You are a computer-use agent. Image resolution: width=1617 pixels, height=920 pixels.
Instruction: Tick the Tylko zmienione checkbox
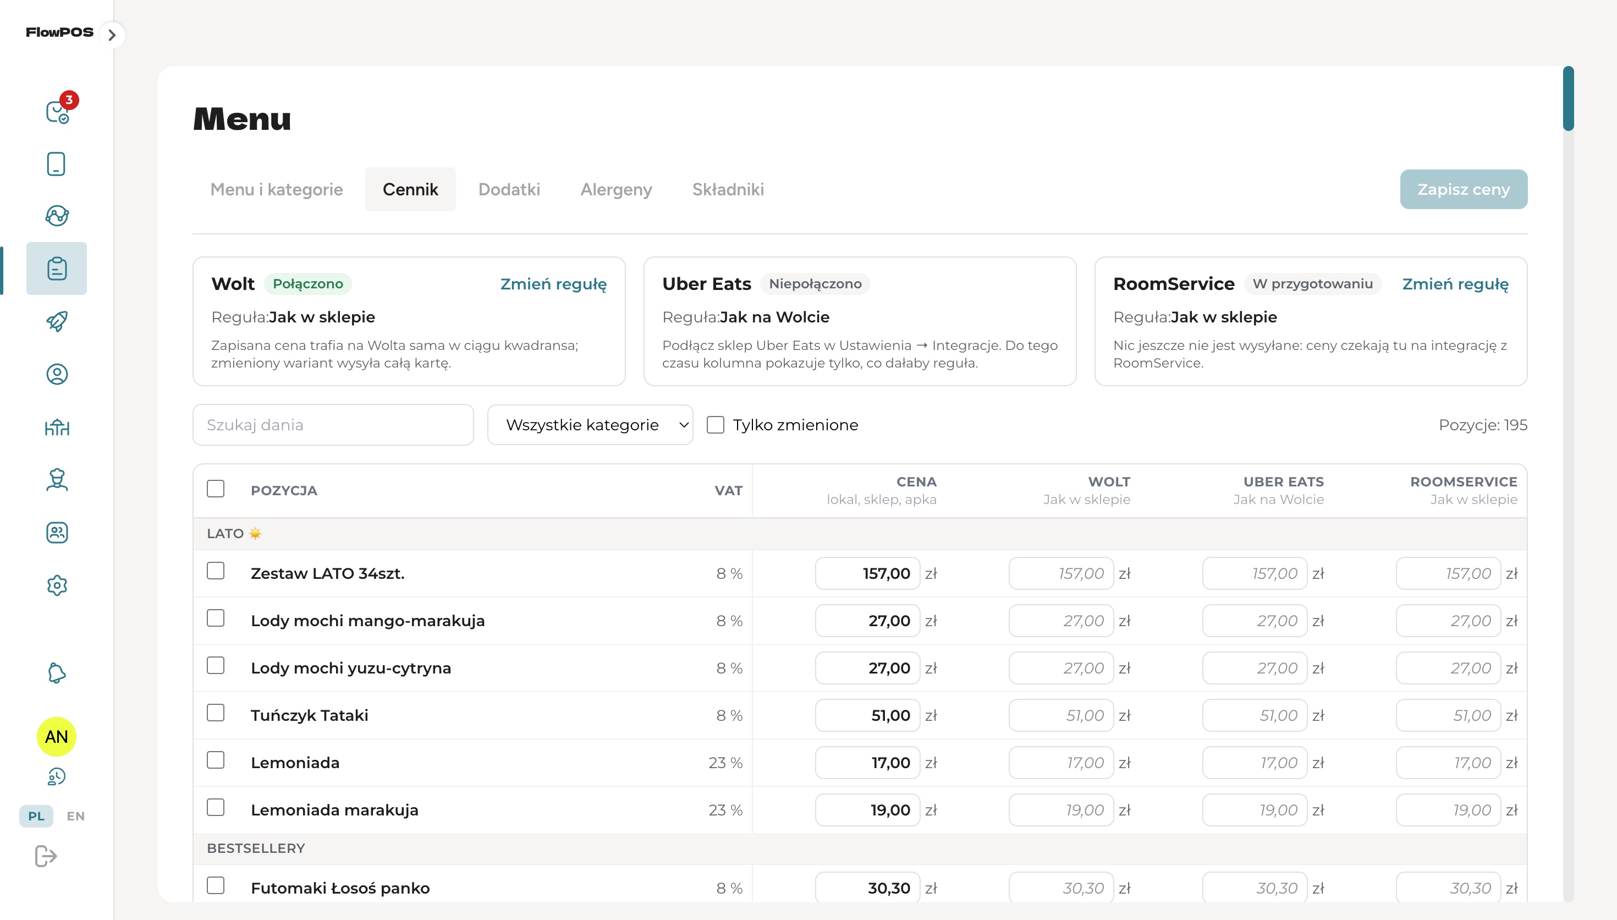pos(715,425)
